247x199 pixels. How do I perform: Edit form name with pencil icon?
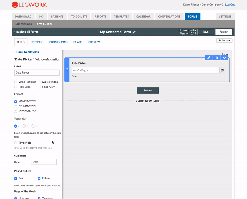(134, 32)
